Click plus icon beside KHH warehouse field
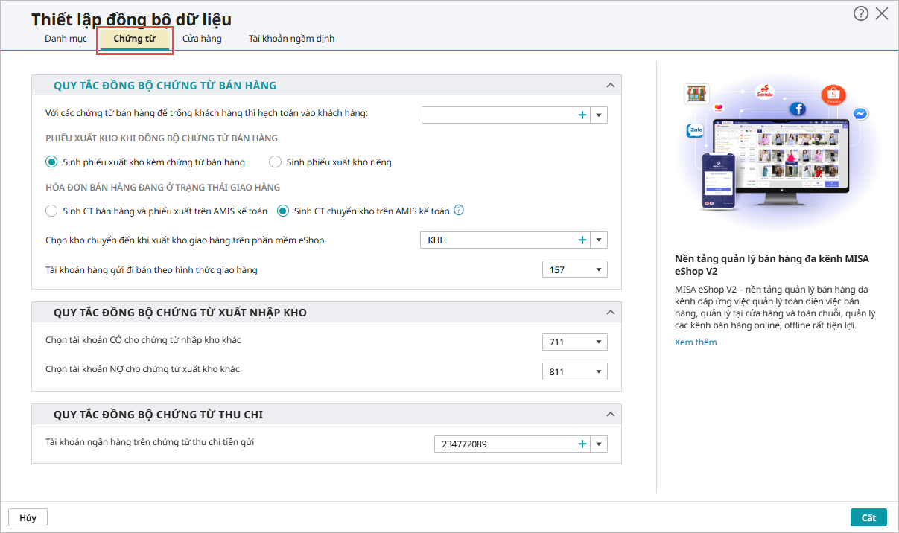Viewport: 899px width, 533px height. pos(582,240)
